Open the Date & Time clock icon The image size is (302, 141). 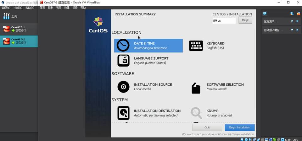click(x=123, y=46)
